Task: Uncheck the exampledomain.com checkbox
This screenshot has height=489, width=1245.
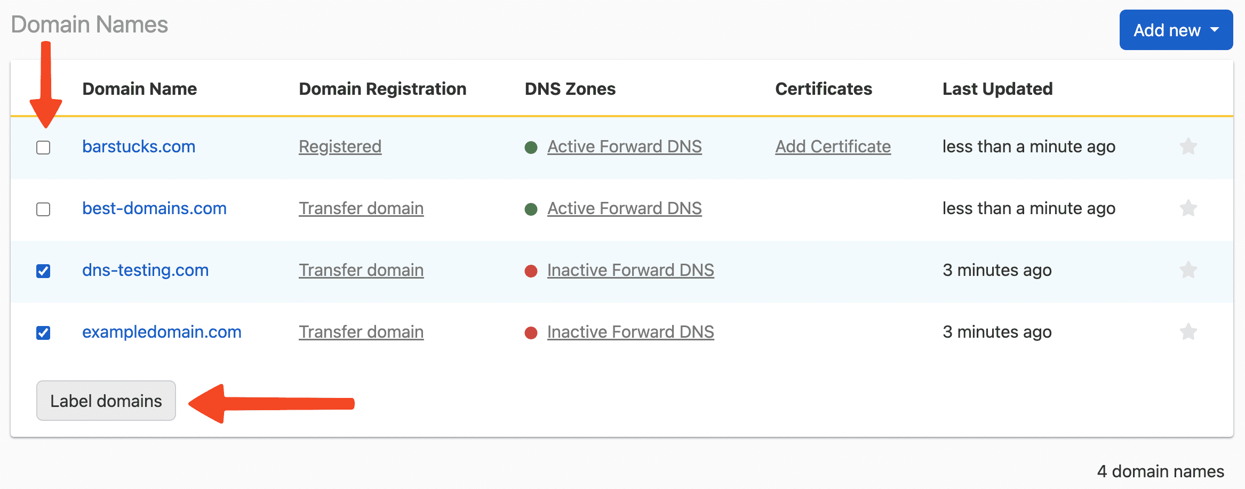Action: (43, 333)
